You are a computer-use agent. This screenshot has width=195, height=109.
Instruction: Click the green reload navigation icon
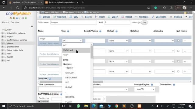click(26, 18)
